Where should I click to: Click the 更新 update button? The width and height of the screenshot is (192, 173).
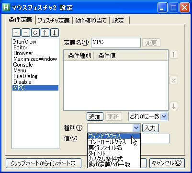(x=113, y=117)
